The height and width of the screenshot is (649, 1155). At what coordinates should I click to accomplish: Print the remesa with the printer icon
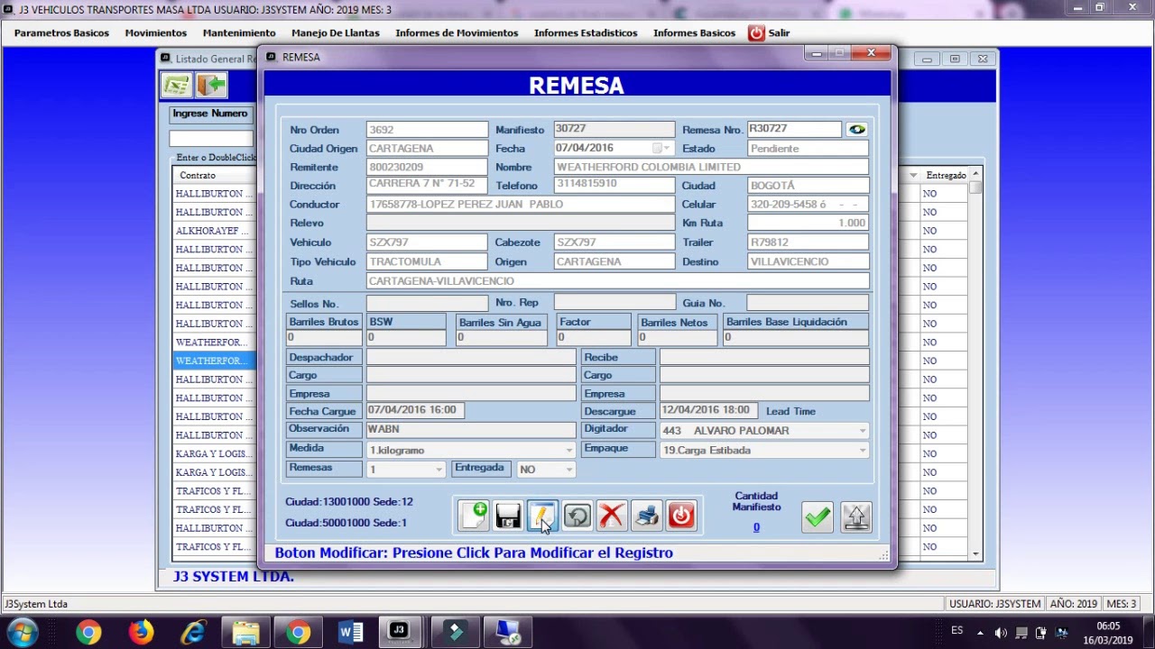pyautogui.click(x=646, y=515)
